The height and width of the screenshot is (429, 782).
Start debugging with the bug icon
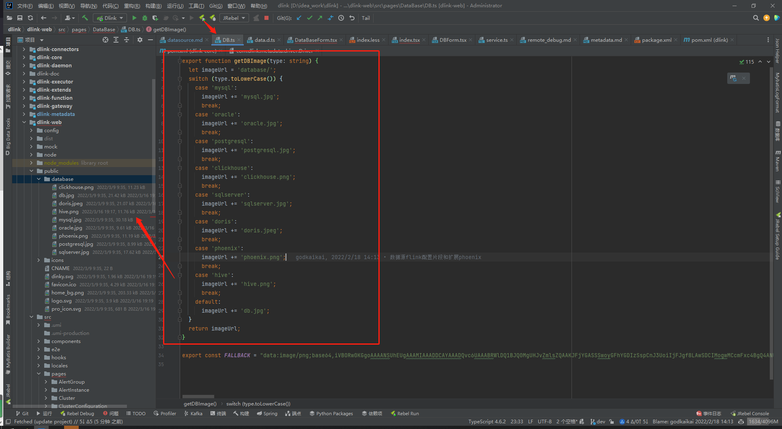145,18
